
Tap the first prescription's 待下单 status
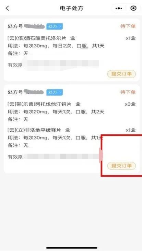tap(128, 26)
